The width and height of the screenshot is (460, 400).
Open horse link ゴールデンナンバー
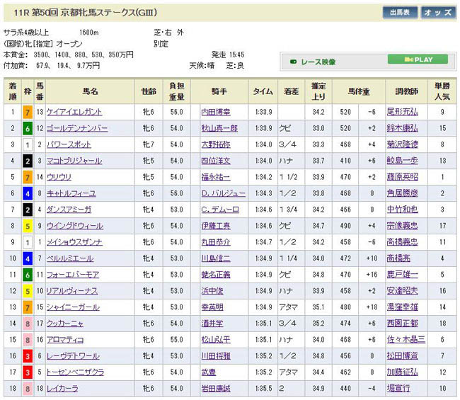click(x=76, y=128)
